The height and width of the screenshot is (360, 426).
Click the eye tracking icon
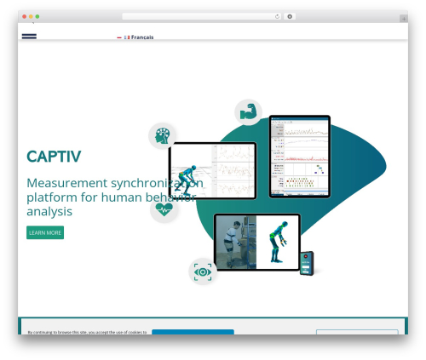click(x=203, y=271)
